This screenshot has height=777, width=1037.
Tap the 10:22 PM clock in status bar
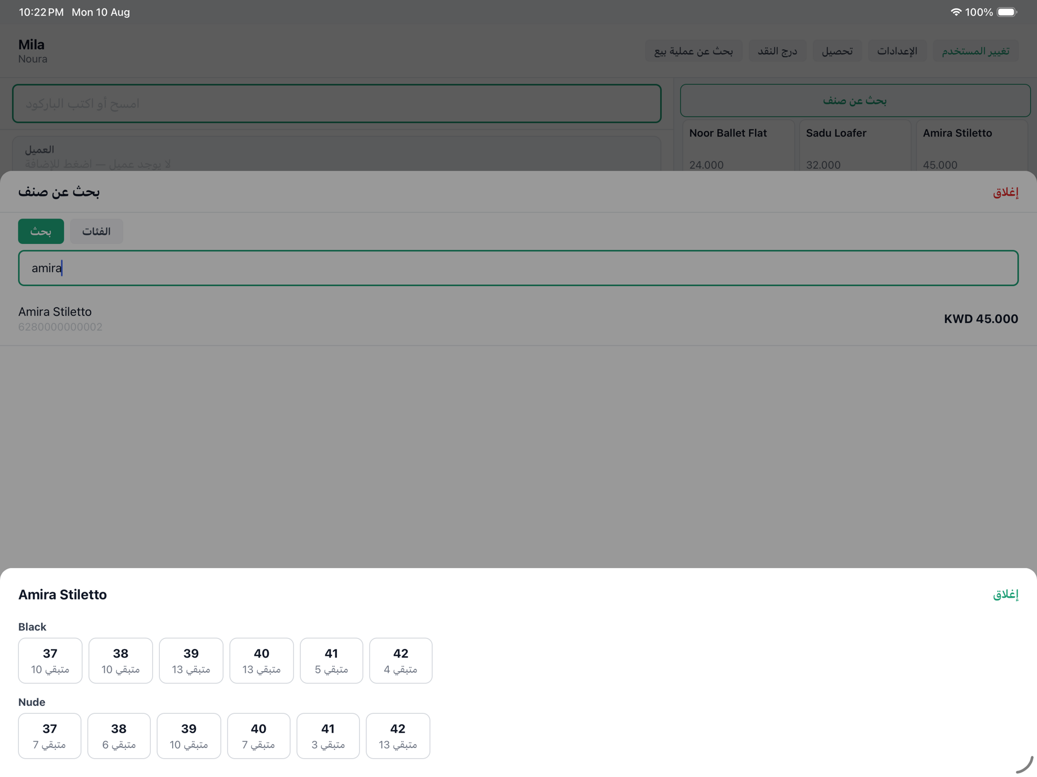[x=41, y=12]
